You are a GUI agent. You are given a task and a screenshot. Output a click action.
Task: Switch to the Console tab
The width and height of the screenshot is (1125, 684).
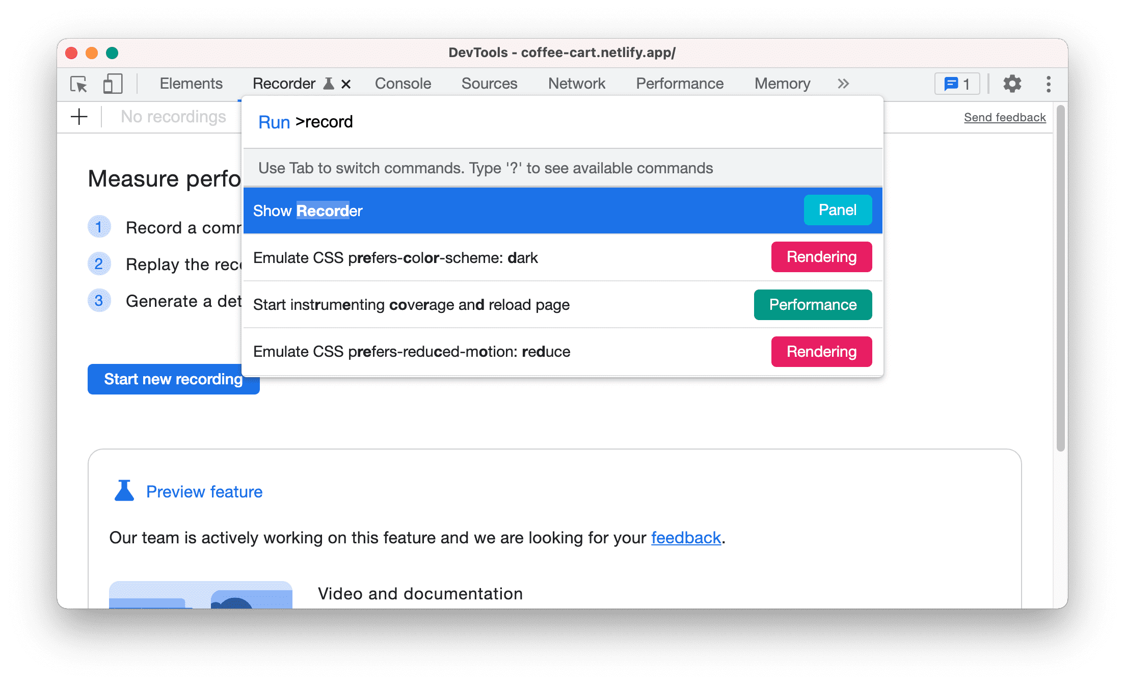coord(403,83)
